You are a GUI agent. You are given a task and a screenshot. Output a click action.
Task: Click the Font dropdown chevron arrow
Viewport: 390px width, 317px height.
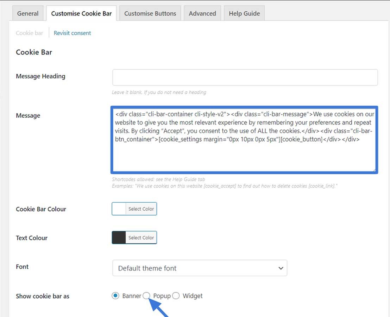point(281,268)
